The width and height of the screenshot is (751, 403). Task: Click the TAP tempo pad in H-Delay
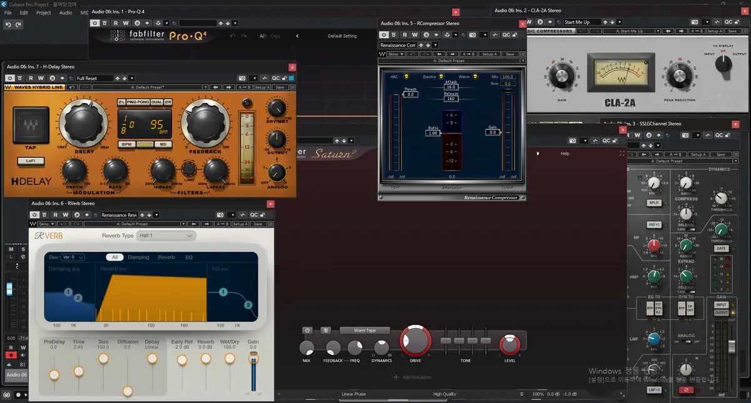pyautogui.click(x=31, y=126)
